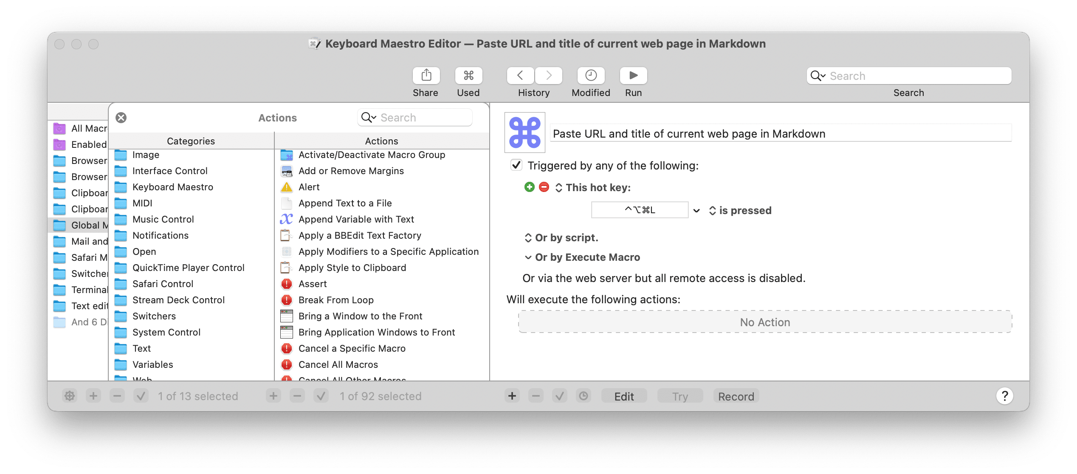The image size is (1077, 474).
Task: Click the Try button
Action: pyautogui.click(x=680, y=396)
